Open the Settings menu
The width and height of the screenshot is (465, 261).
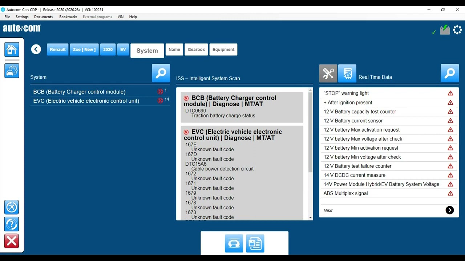coord(22,17)
